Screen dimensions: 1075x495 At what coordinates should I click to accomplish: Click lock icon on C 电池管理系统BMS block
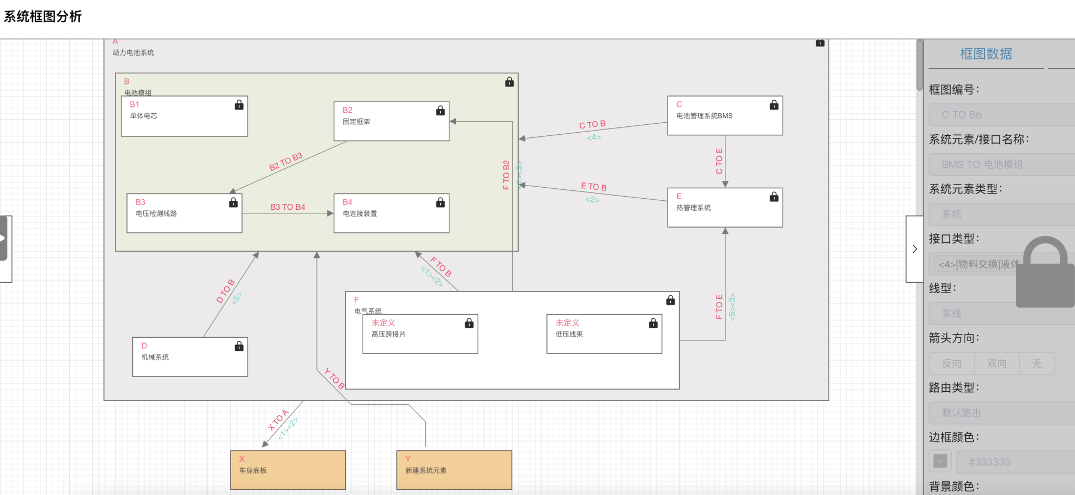(774, 105)
